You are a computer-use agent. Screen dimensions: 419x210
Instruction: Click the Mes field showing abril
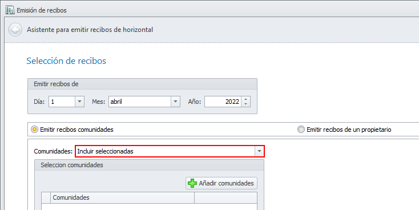pyautogui.click(x=140, y=102)
